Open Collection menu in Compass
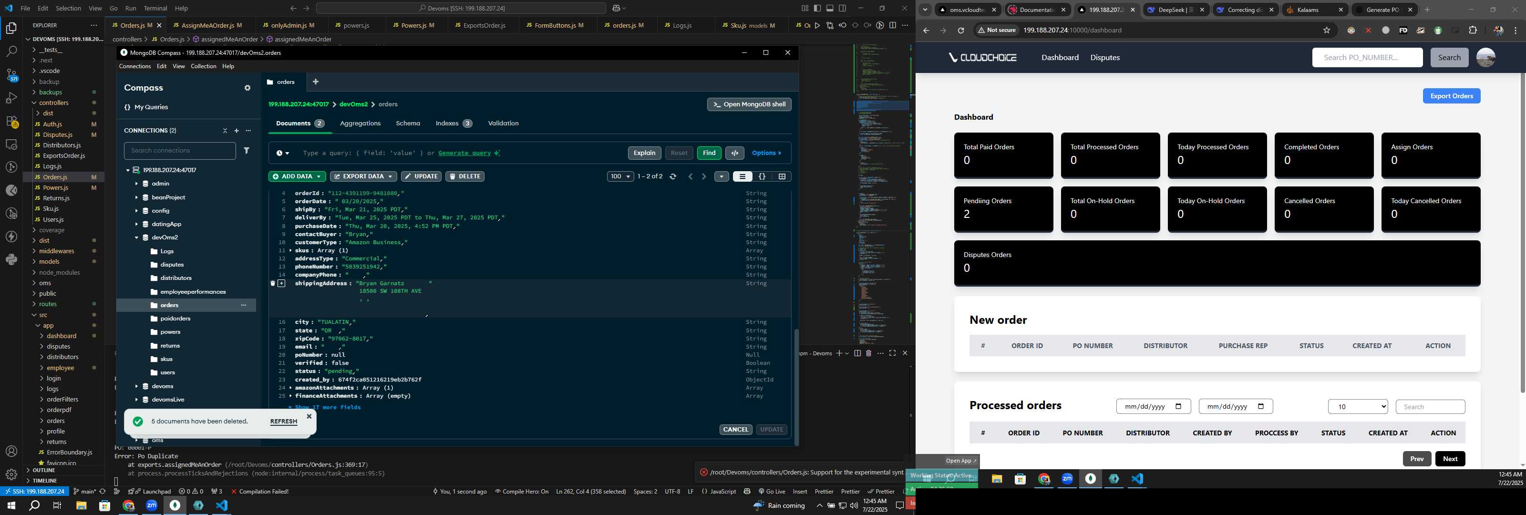Viewport: 1526px width, 515px height. pyautogui.click(x=203, y=66)
